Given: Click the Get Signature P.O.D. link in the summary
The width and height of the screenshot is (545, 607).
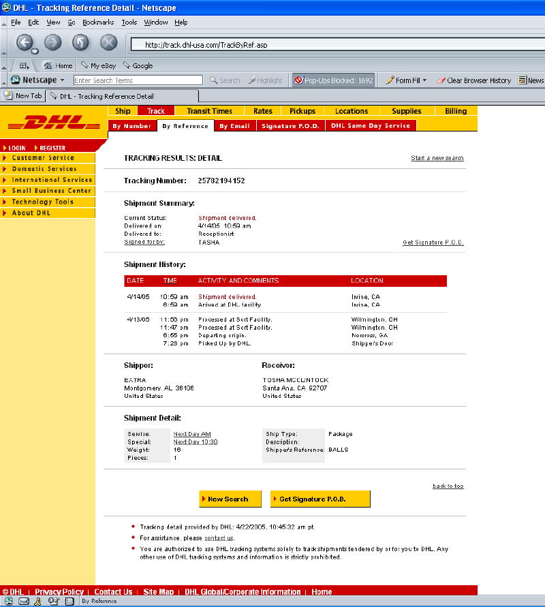Looking at the screenshot, I should point(433,243).
